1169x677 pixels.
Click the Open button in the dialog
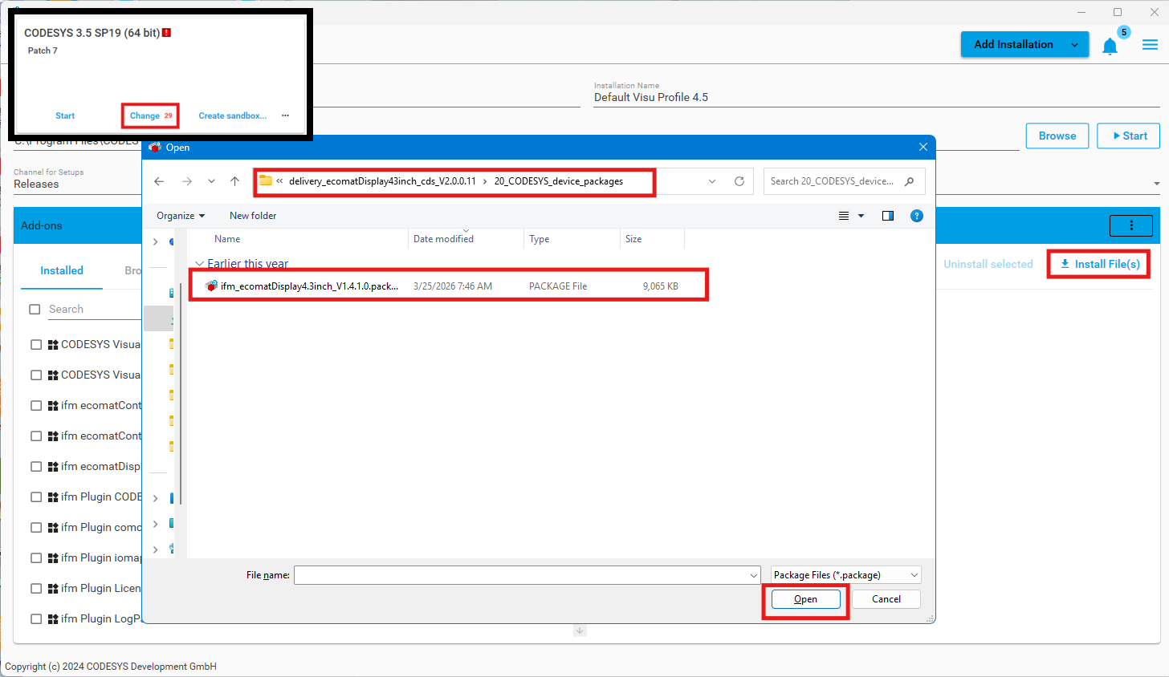pyautogui.click(x=805, y=599)
